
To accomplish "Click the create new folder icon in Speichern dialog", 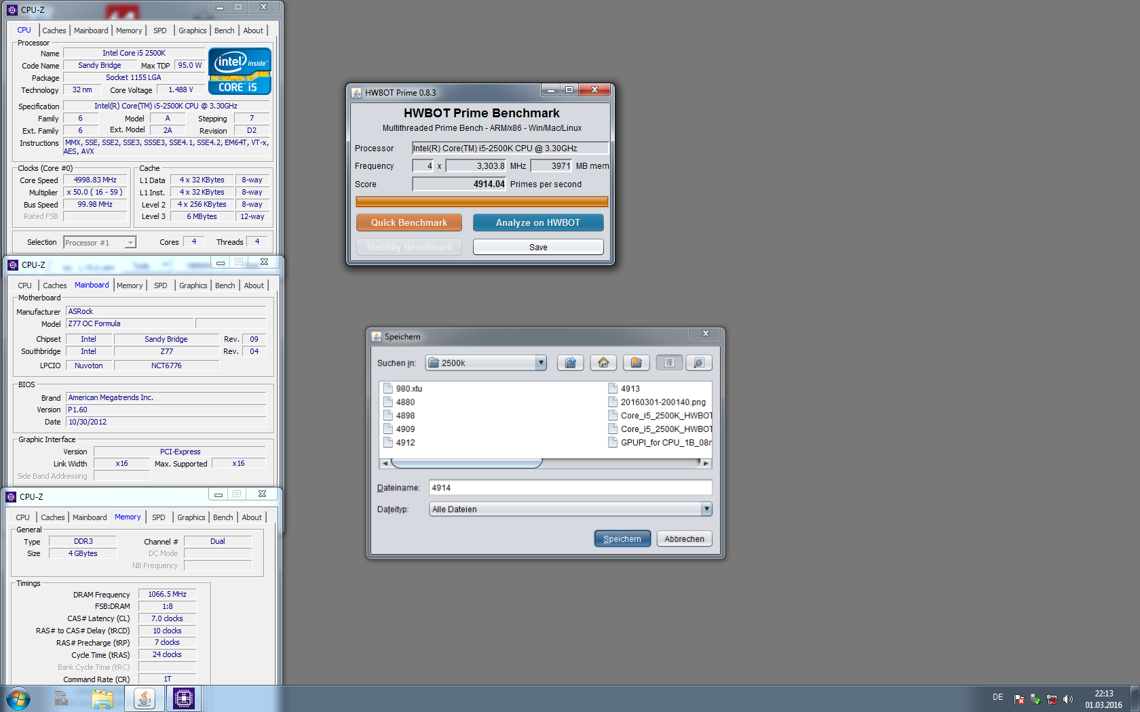I will tap(636, 363).
